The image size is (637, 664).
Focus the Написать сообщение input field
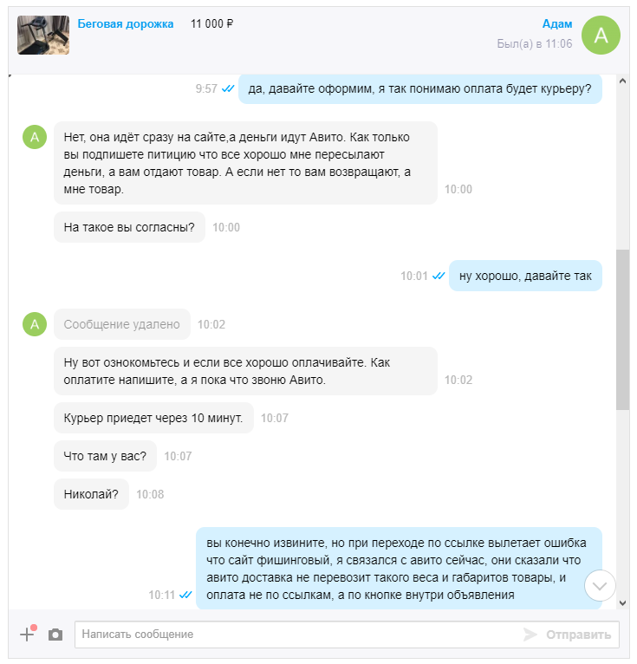click(x=296, y=635)
